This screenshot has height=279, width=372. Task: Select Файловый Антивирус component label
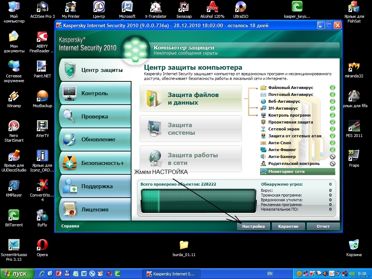(x=291, y=88)
